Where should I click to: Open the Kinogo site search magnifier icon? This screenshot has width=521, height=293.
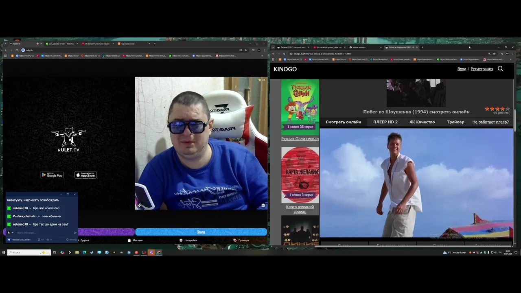tap(500, 69)
